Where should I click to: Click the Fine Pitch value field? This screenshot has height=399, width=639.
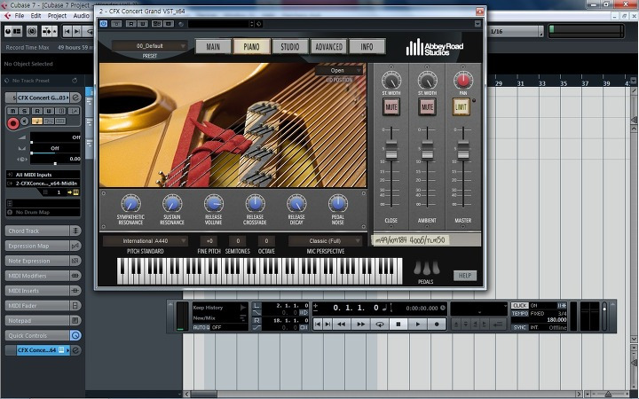(x=209, y=240)
